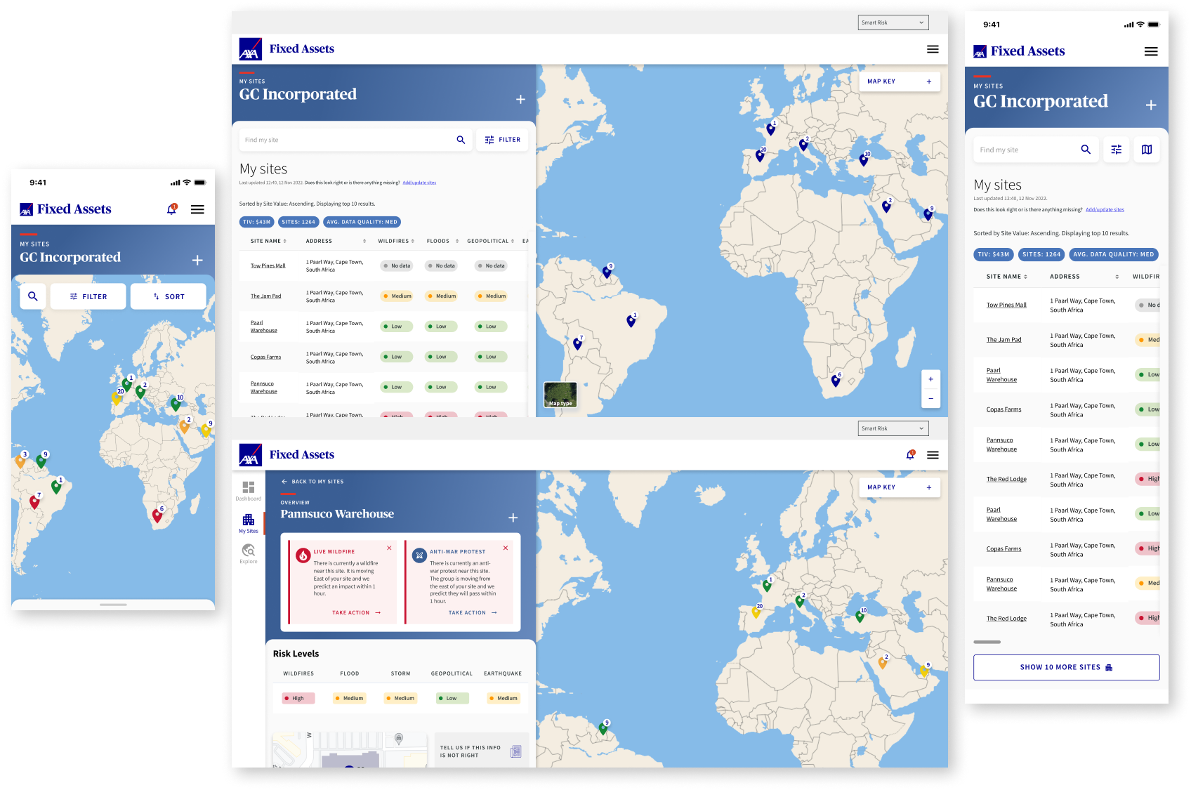Open the hamburger navigation menu

point(933,48)
